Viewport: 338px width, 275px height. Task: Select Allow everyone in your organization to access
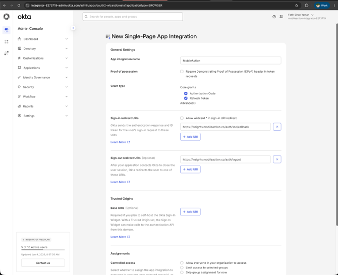(182, 263)
